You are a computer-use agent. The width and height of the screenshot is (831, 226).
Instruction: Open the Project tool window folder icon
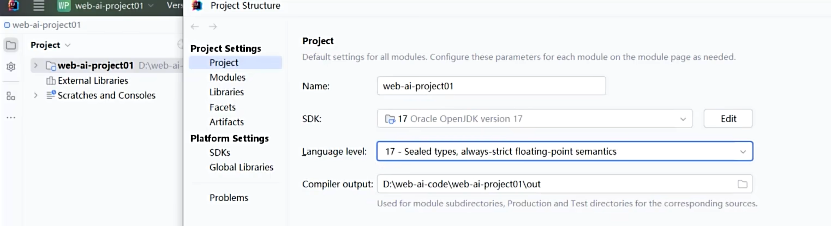tap(11, 45)
